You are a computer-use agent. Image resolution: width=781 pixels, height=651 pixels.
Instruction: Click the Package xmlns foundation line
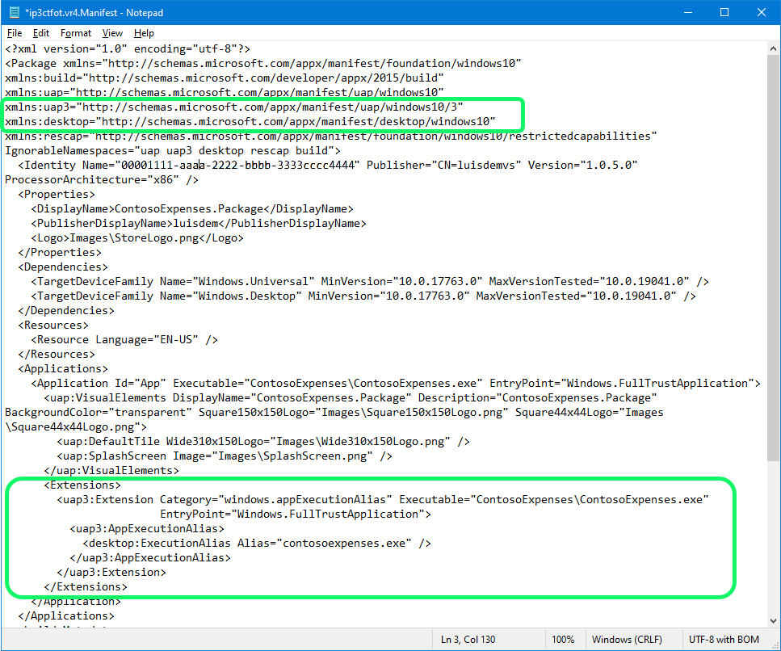[263, 63]
